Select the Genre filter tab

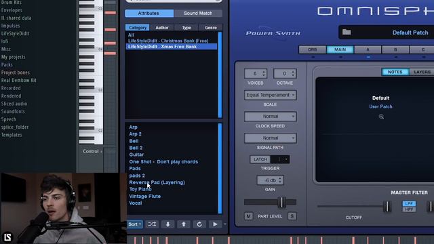pos(211,27)
